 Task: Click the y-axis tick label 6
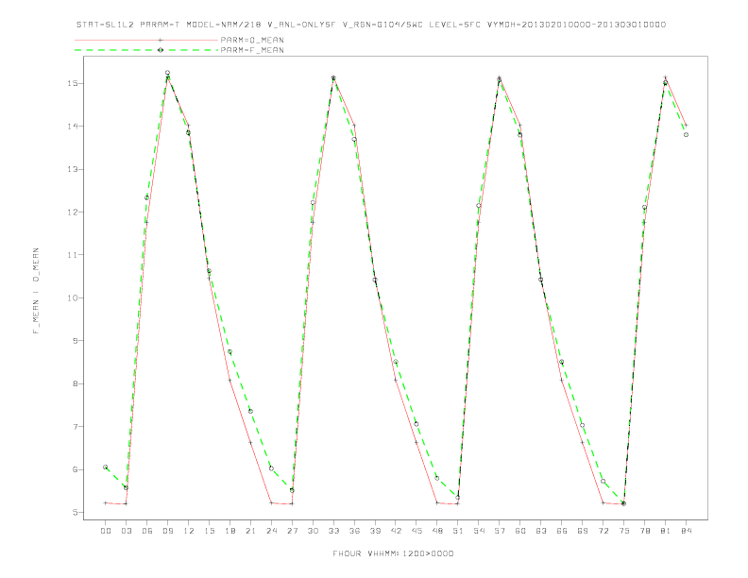(76, 469)
